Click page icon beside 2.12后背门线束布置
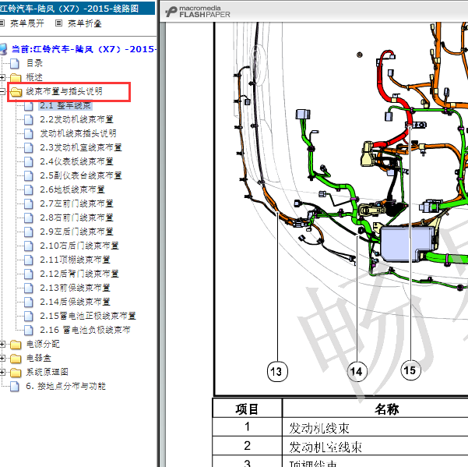This screenshot has height=467, width=468. (29, 274)
